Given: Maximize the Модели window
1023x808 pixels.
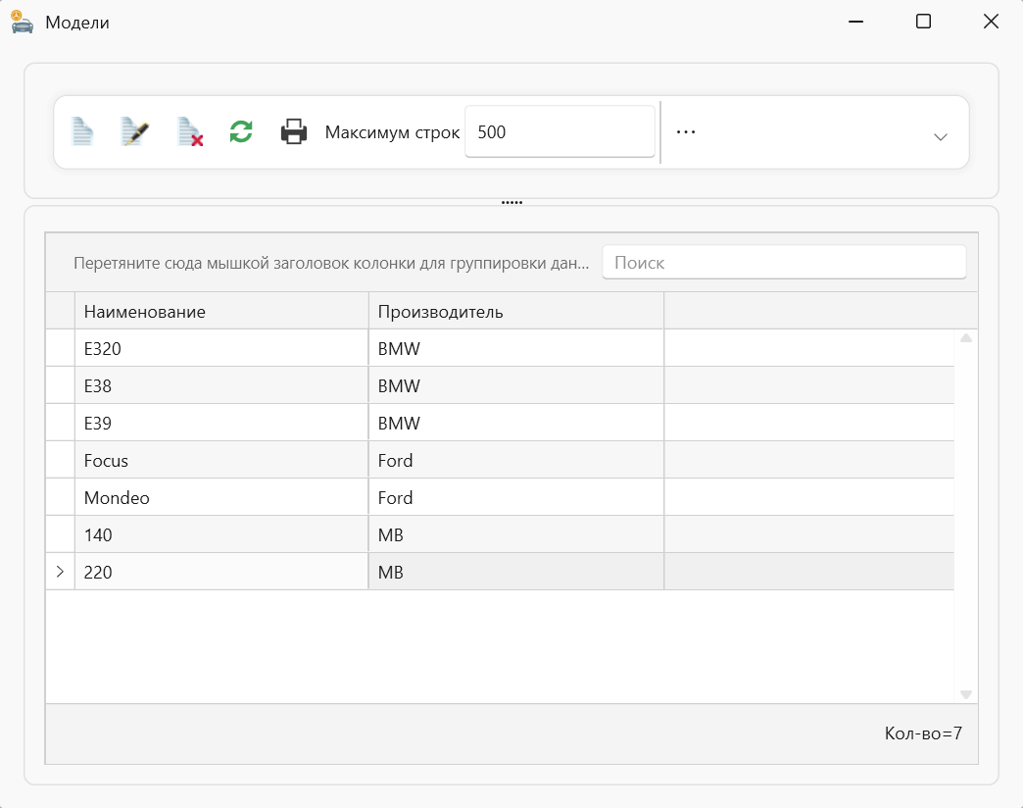Looking at the screenshot, I should coord(923,22).
